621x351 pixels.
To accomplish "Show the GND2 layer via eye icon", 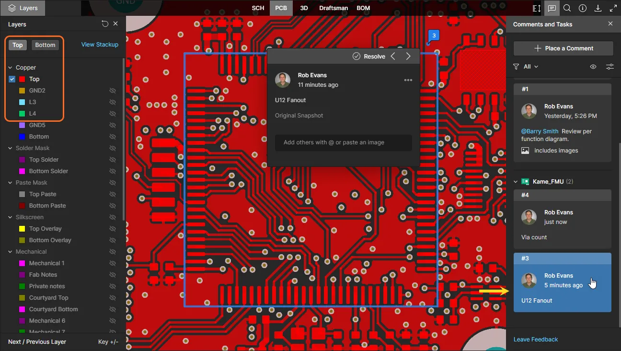I will pos(113,91).
